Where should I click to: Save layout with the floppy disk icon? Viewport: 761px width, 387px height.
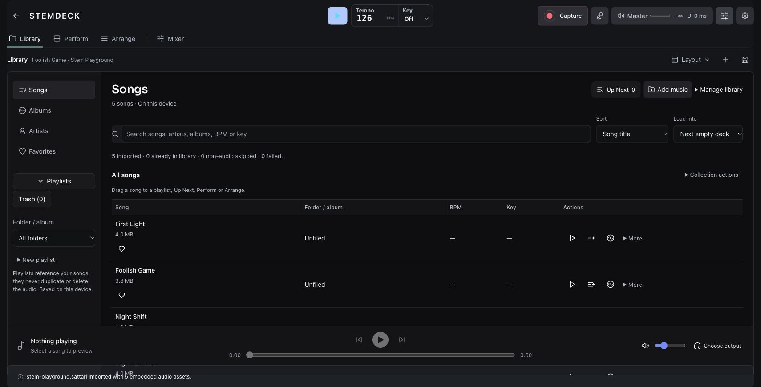745,60
